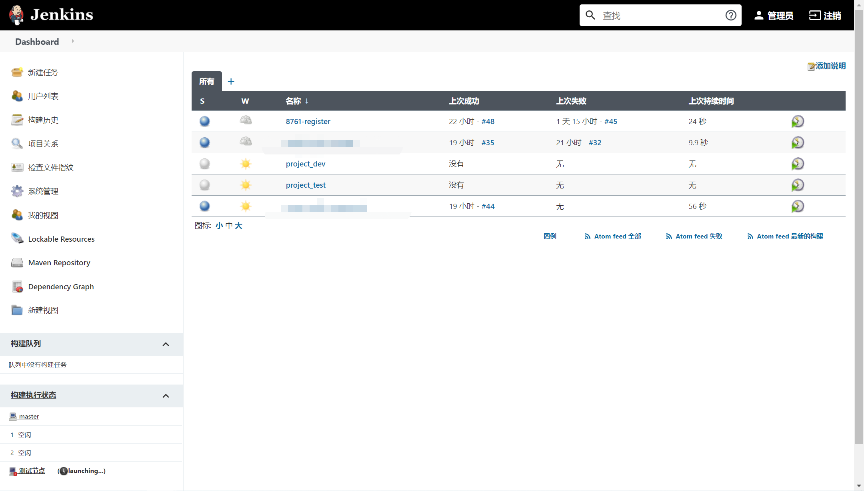Open build #48 of 8761-register

click(488, 121)
